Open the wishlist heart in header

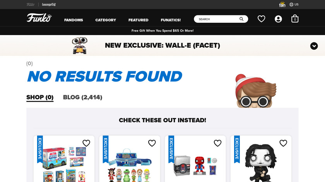pyautogui.click(x=261, y=19)
